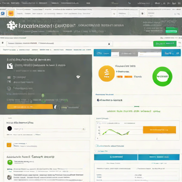The width and height of the screenshot is (182, 182).
Task: Click the blue outlined checkbox icon below the chart
Action: 97,146
